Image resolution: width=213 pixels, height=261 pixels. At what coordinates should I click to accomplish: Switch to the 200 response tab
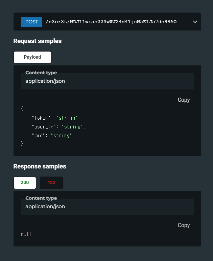(x=25, y=183)
